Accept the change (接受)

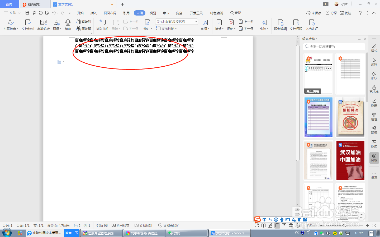pos(219,25)
